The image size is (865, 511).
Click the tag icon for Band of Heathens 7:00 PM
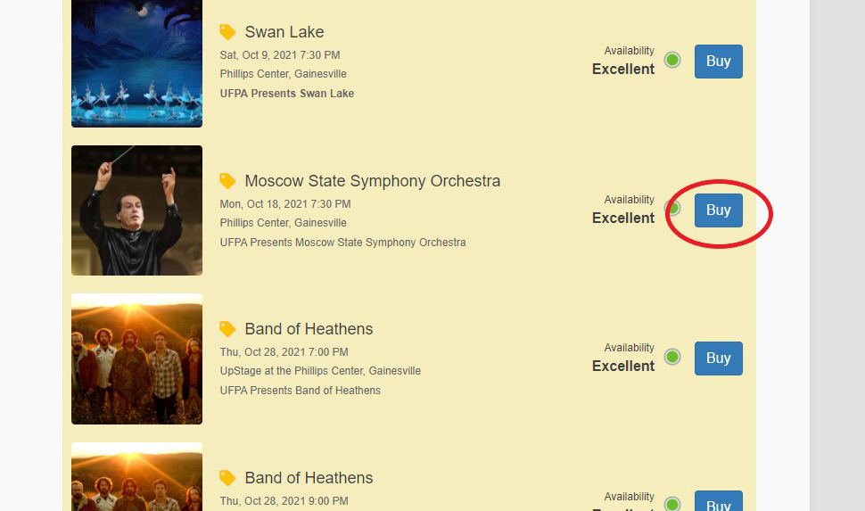click(227, 329)
